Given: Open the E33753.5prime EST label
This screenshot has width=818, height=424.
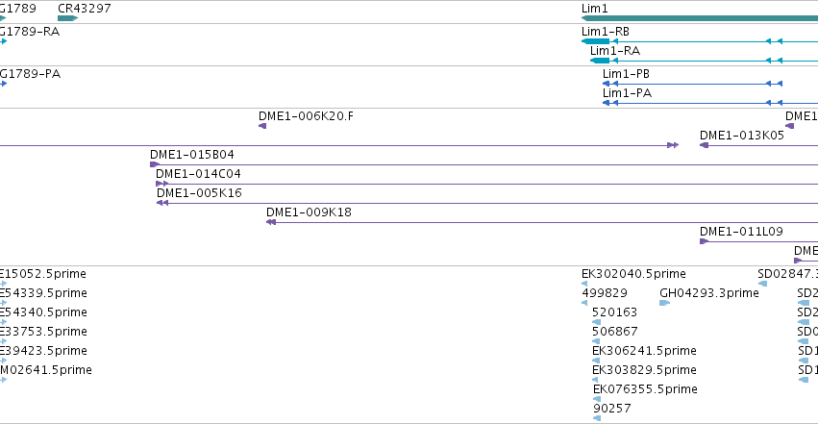Looking at the screenshot, I should click(43, 332).
